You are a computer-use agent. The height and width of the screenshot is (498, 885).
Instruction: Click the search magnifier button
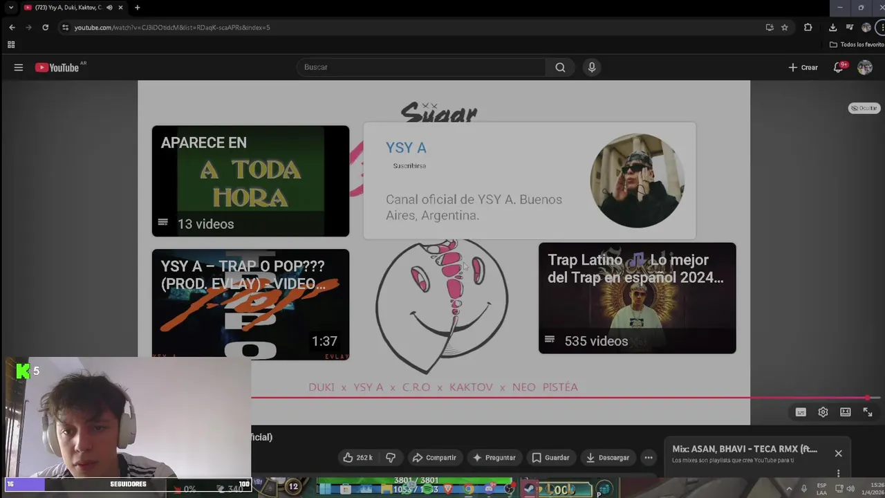(560, 67)
